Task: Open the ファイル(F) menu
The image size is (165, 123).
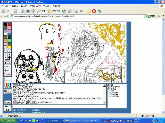Action: (5, 6)
